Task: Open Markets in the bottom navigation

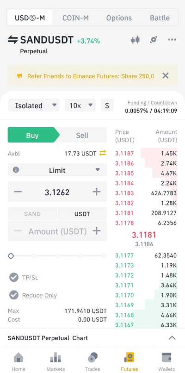Action: point(55,361)
